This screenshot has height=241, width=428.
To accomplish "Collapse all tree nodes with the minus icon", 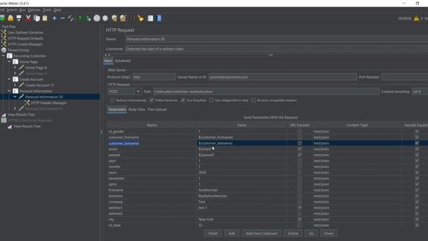I will coord(62,18).
